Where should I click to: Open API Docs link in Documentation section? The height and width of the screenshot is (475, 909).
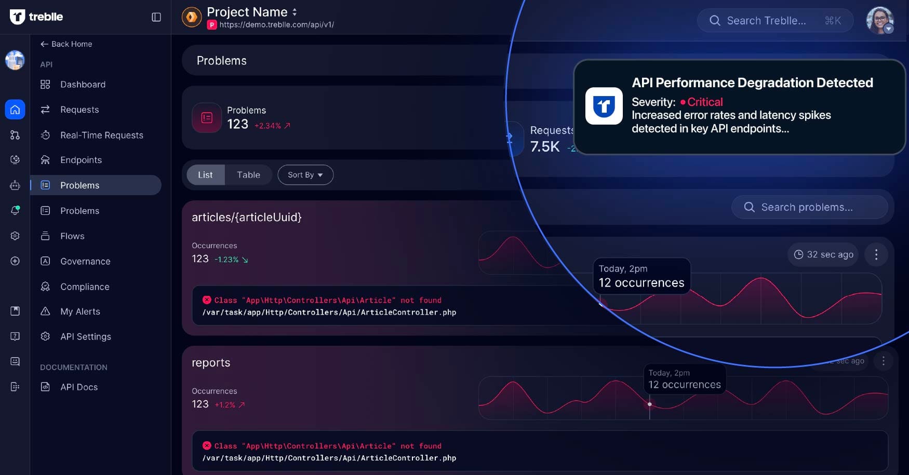(78, 387)
